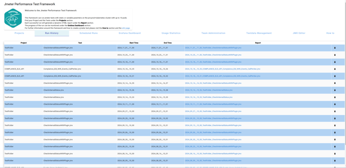Click the Thresher Shark logo
Screen dimensions: 346x168
13,19
